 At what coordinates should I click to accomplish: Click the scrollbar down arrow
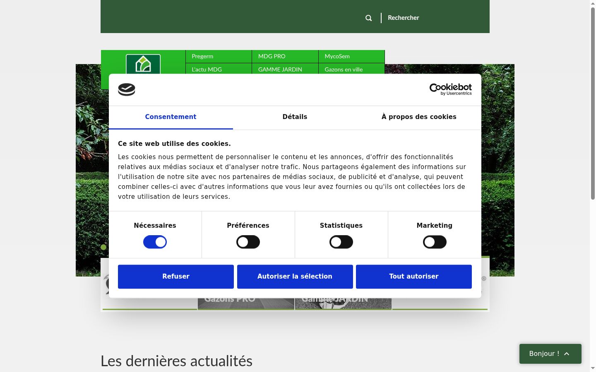click(593, 368)
